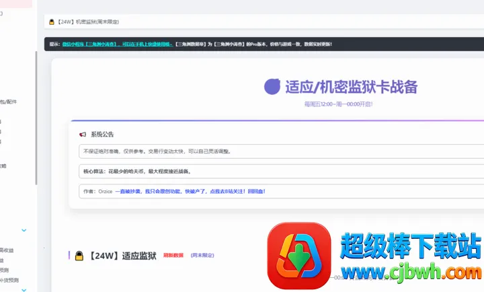
Task: Click the pink highlighted item atop the sidebar
Action: [x=15, y=3]
